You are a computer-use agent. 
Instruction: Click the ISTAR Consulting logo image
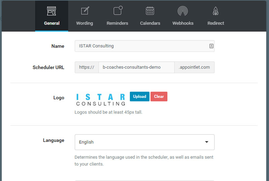(x=101, y=100)
